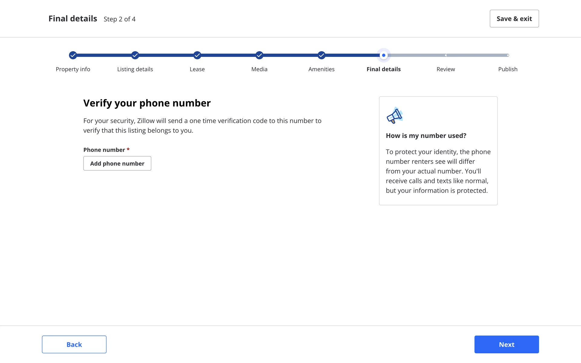
Task: Select the Property info step label
Action: (x=73, y=69)
